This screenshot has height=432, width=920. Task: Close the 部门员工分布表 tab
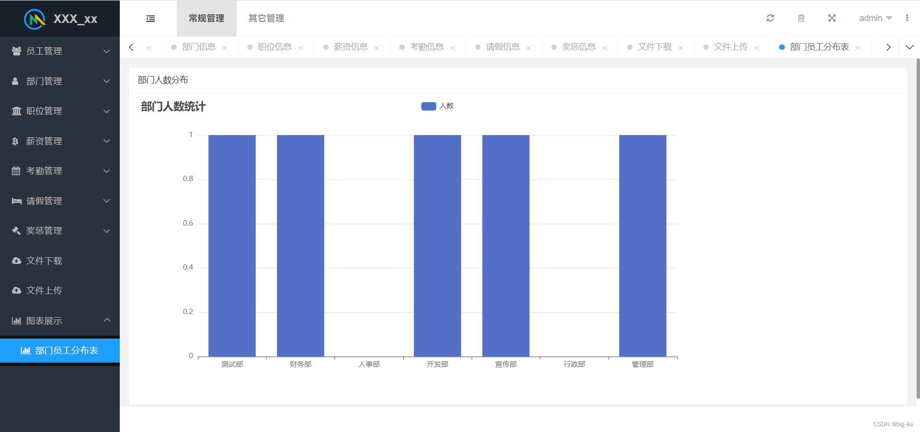858,48
